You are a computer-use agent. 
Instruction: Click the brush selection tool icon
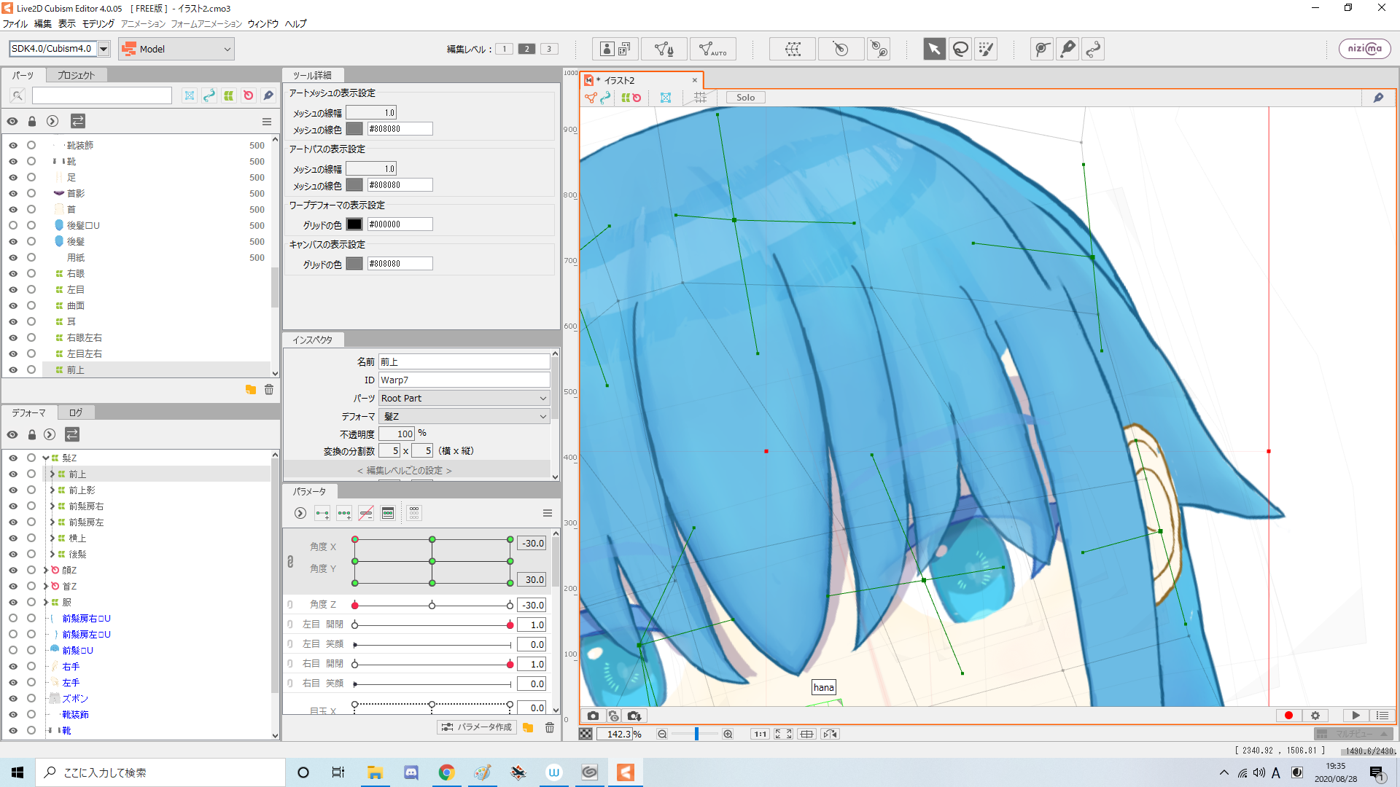986,49
